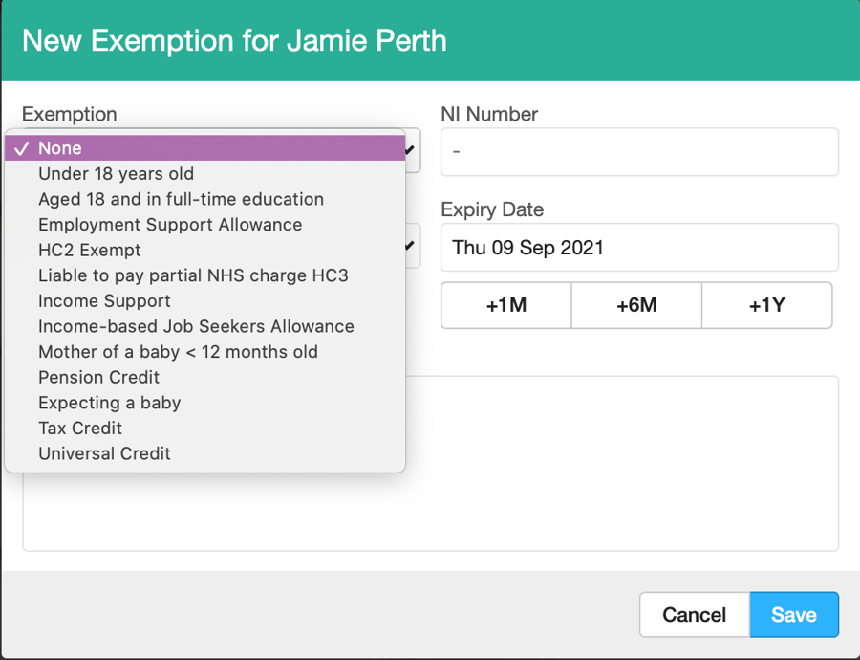Screen dimensions: 860x660
Task: Pick Employment Support Allowance option
Action: 170,225
